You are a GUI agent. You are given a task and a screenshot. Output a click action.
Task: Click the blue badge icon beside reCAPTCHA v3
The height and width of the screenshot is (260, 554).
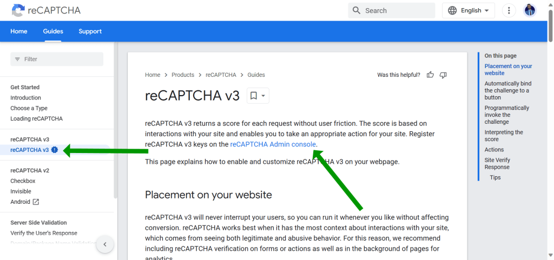[55, 150]
